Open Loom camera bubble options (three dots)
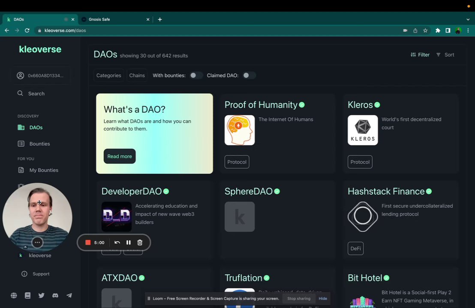475x308 pixels. click(x=37, y=243)
